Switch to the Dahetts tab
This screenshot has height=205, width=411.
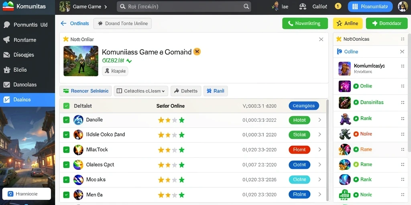(186, 91)
